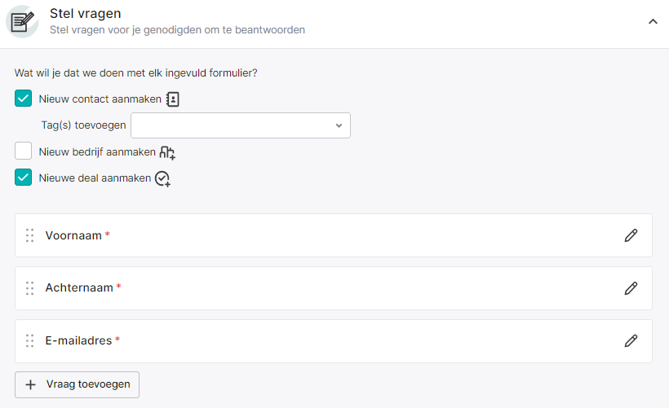Screen dimensions: 669x408
Task: Click the Stel vragen section title
Action: click(x=86, y=14)
